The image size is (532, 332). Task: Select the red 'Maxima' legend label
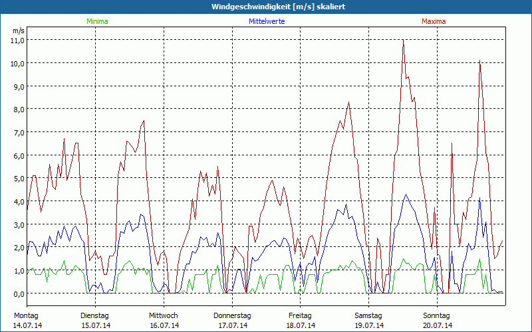point(434,21)
